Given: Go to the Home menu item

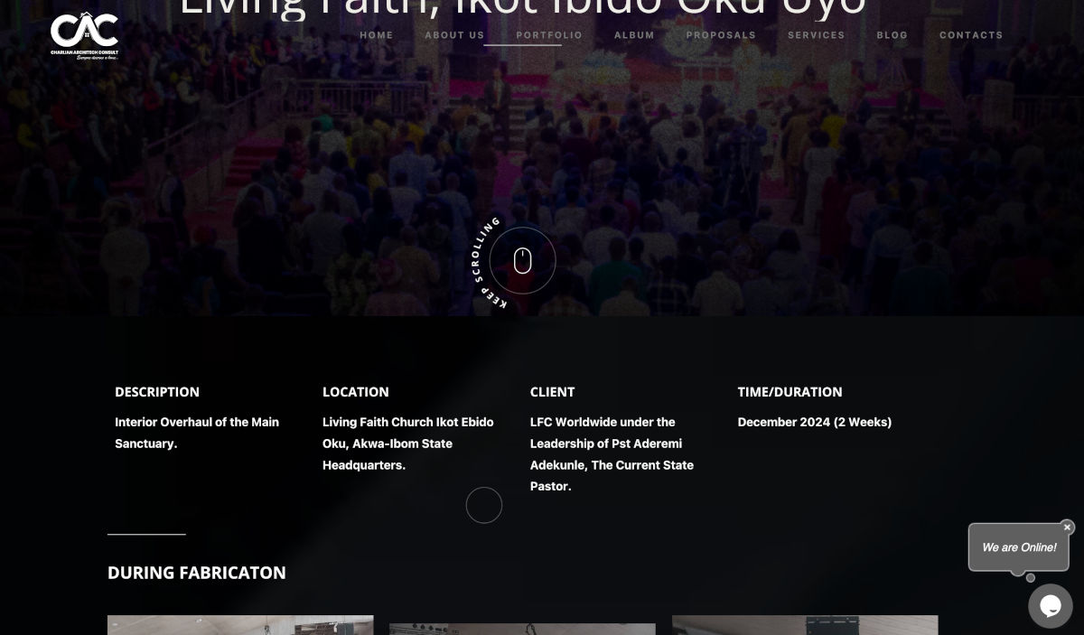Looking at the screenshot, I should [377, 35].
